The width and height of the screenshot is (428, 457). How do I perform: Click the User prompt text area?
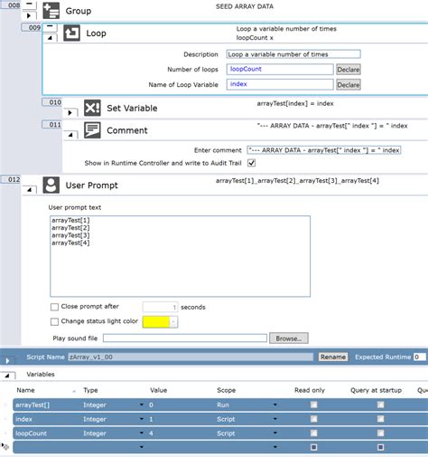pyautogui.click(x=180, y=256)
